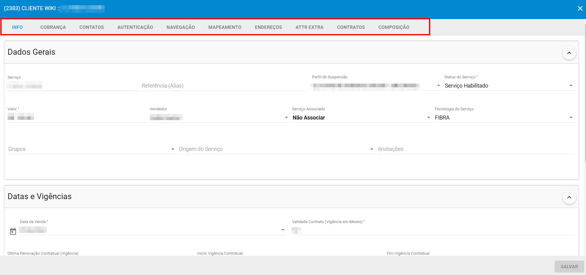Switch to the MAPEAMENTO tab
Screen dimensions: 586x275
tap(225, 27)
